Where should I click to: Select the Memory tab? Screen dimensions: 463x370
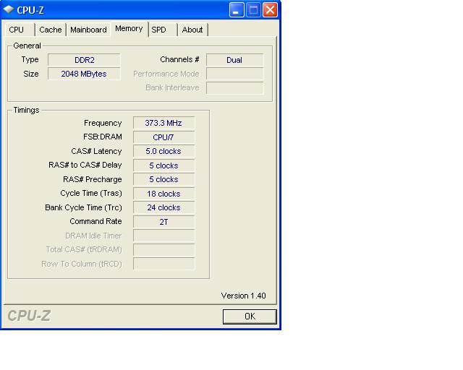(x=129, y=29)
